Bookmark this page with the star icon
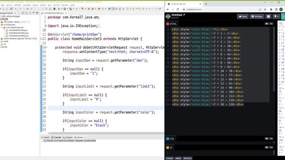The image size is (285, 160). pyautogui.click(x=265, y=9)
